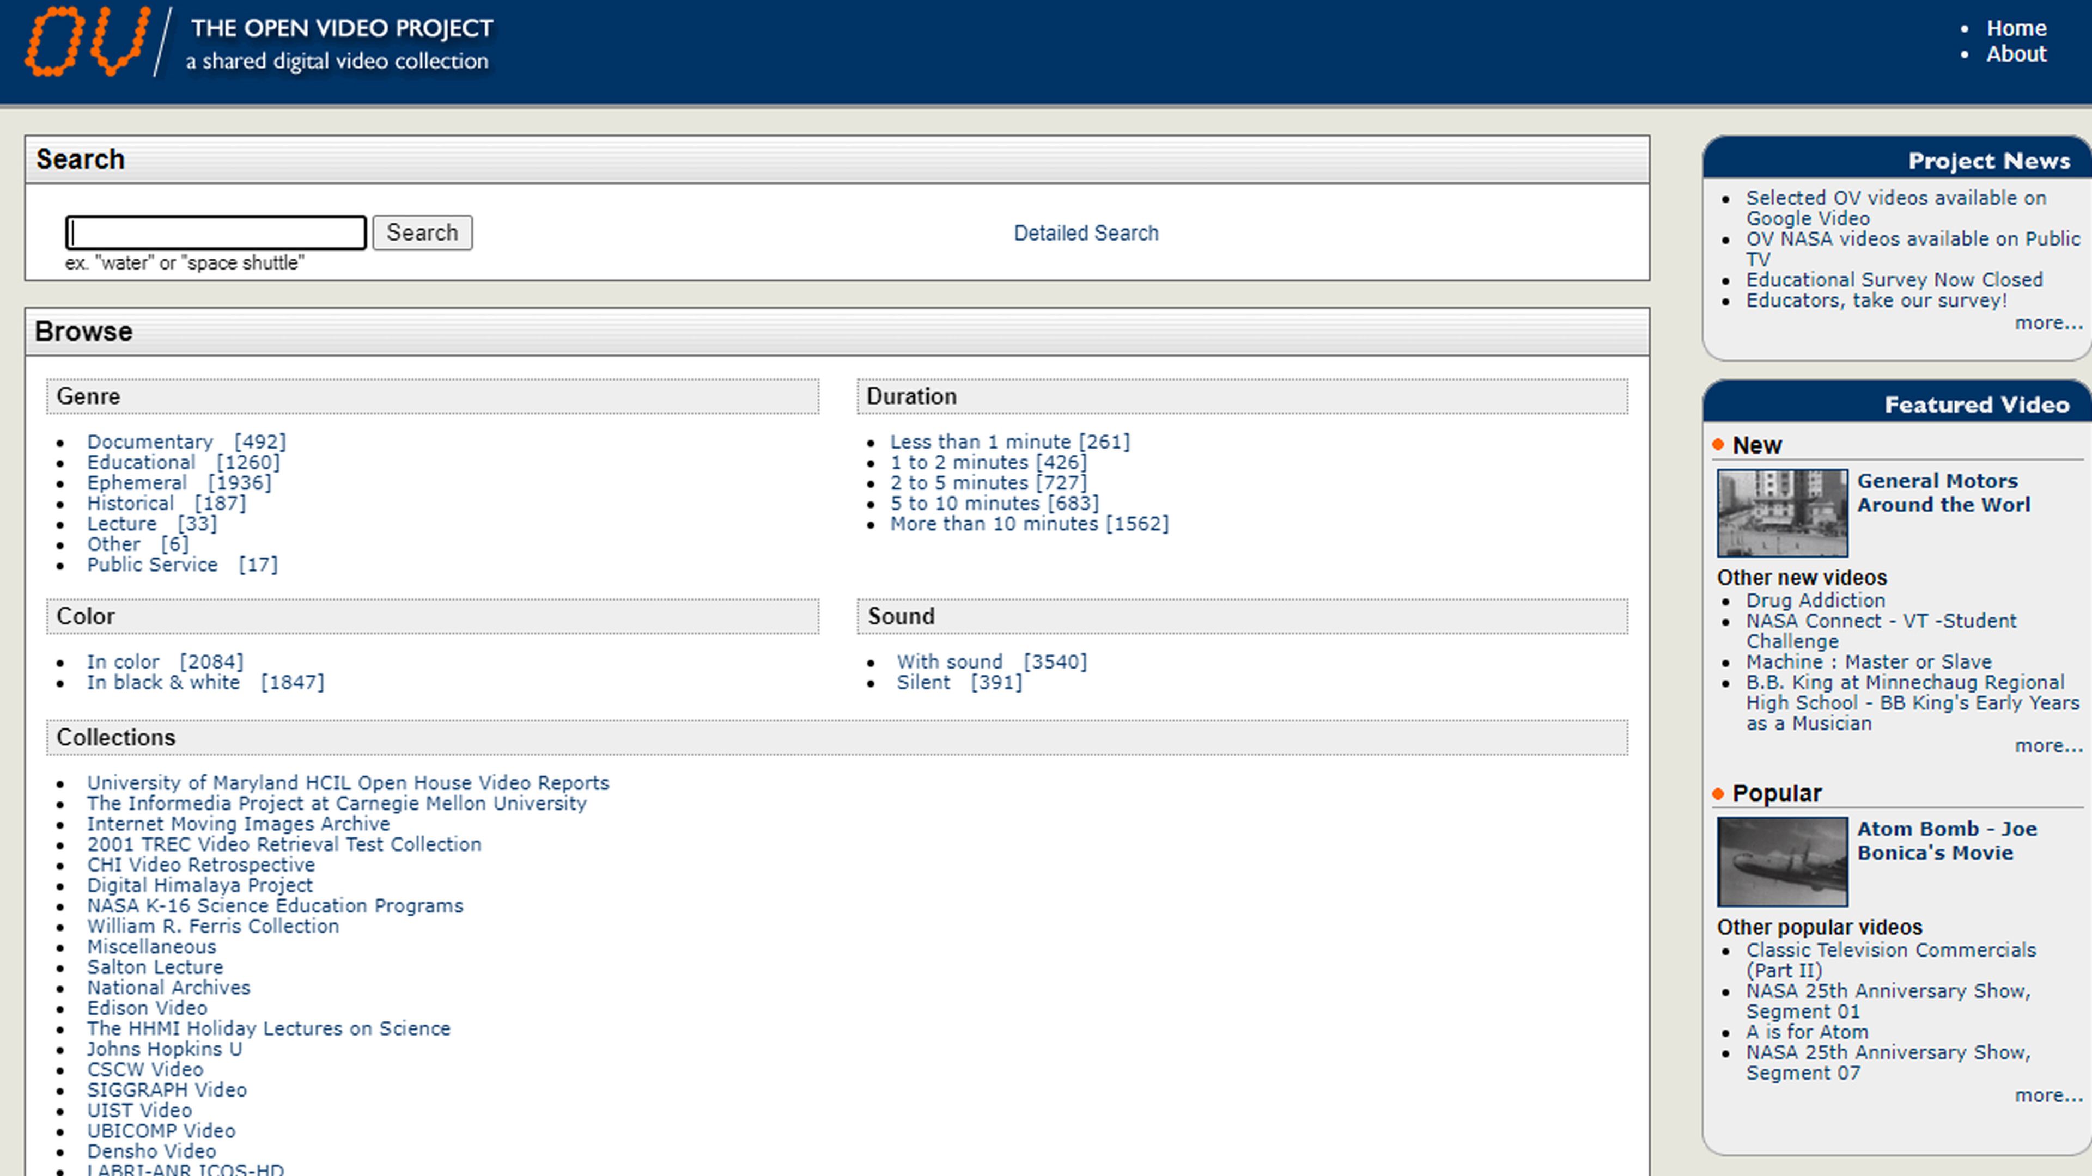Image resolution: width=2092 pixels, height=1176 pixels.
Task: Browse videos In black & white
Action: tap(163, 683)
